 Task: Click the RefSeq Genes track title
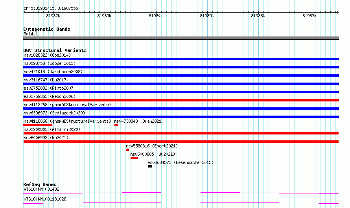coord(40,184)
